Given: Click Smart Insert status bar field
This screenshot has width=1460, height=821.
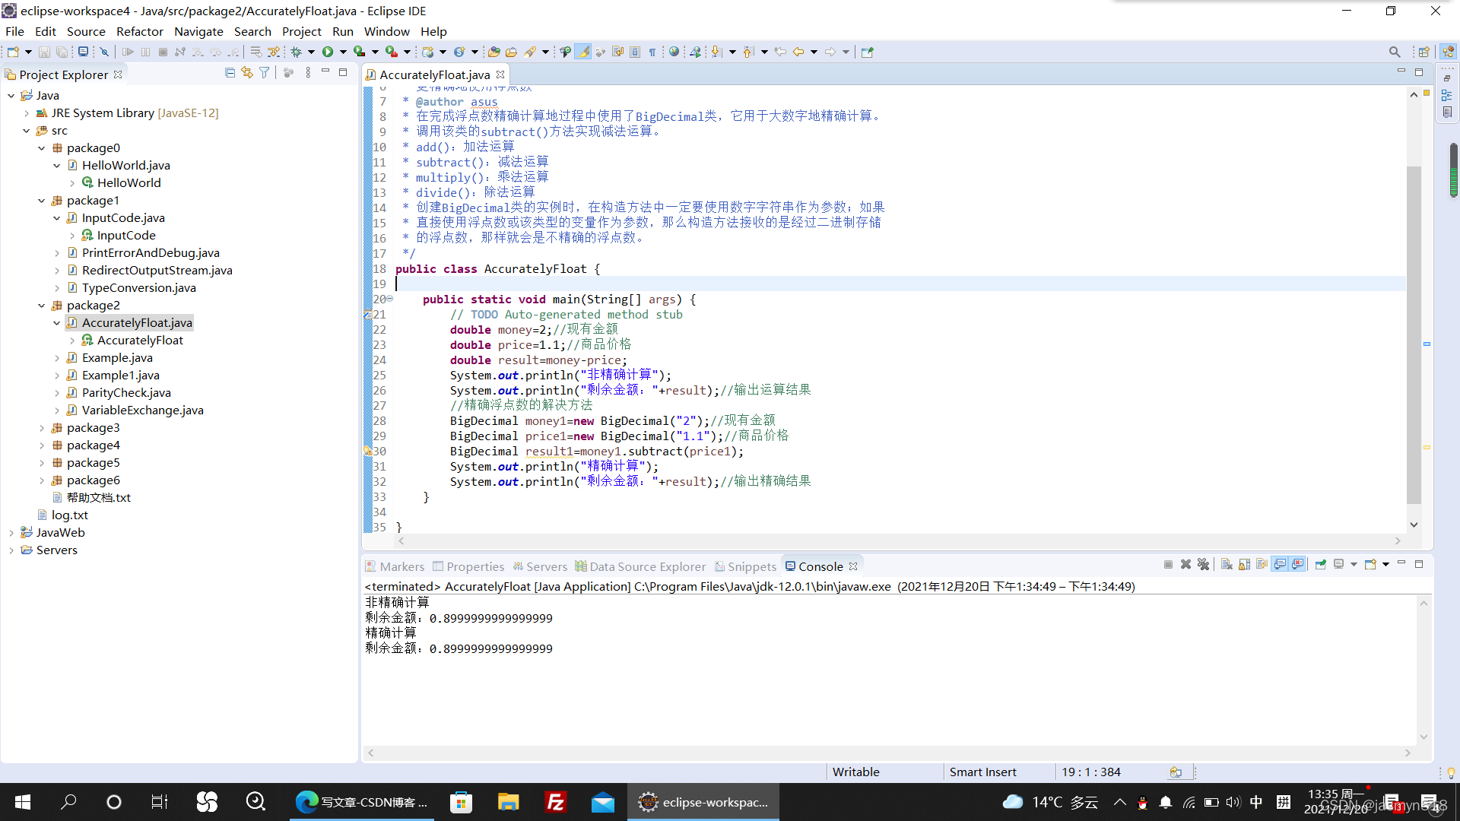Looking at the screenshot, I should (982, 772).
